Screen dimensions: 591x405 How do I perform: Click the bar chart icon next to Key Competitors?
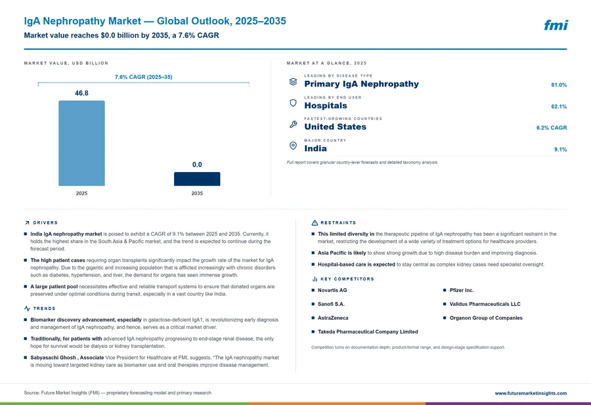[315, 279]
